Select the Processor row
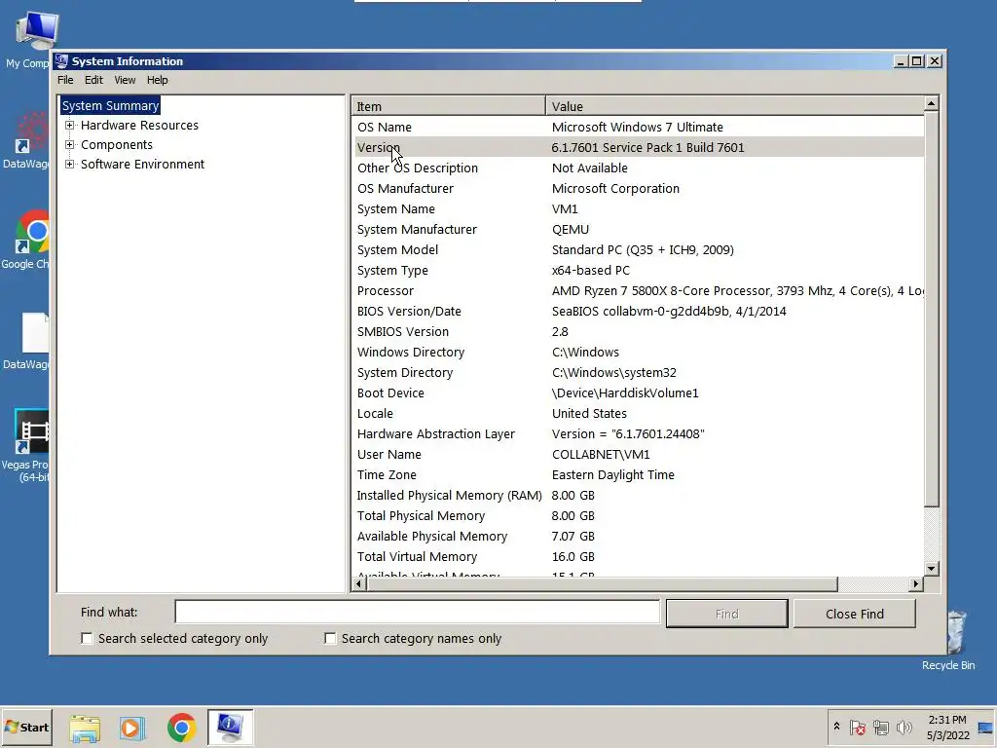997x748 pixels. tap(638, 290)
